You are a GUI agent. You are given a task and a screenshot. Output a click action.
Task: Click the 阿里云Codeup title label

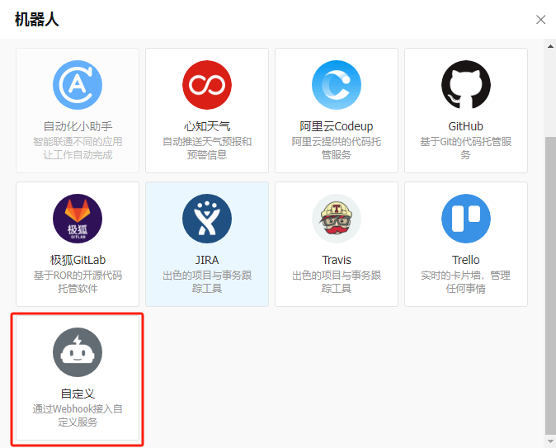point(337,126)
